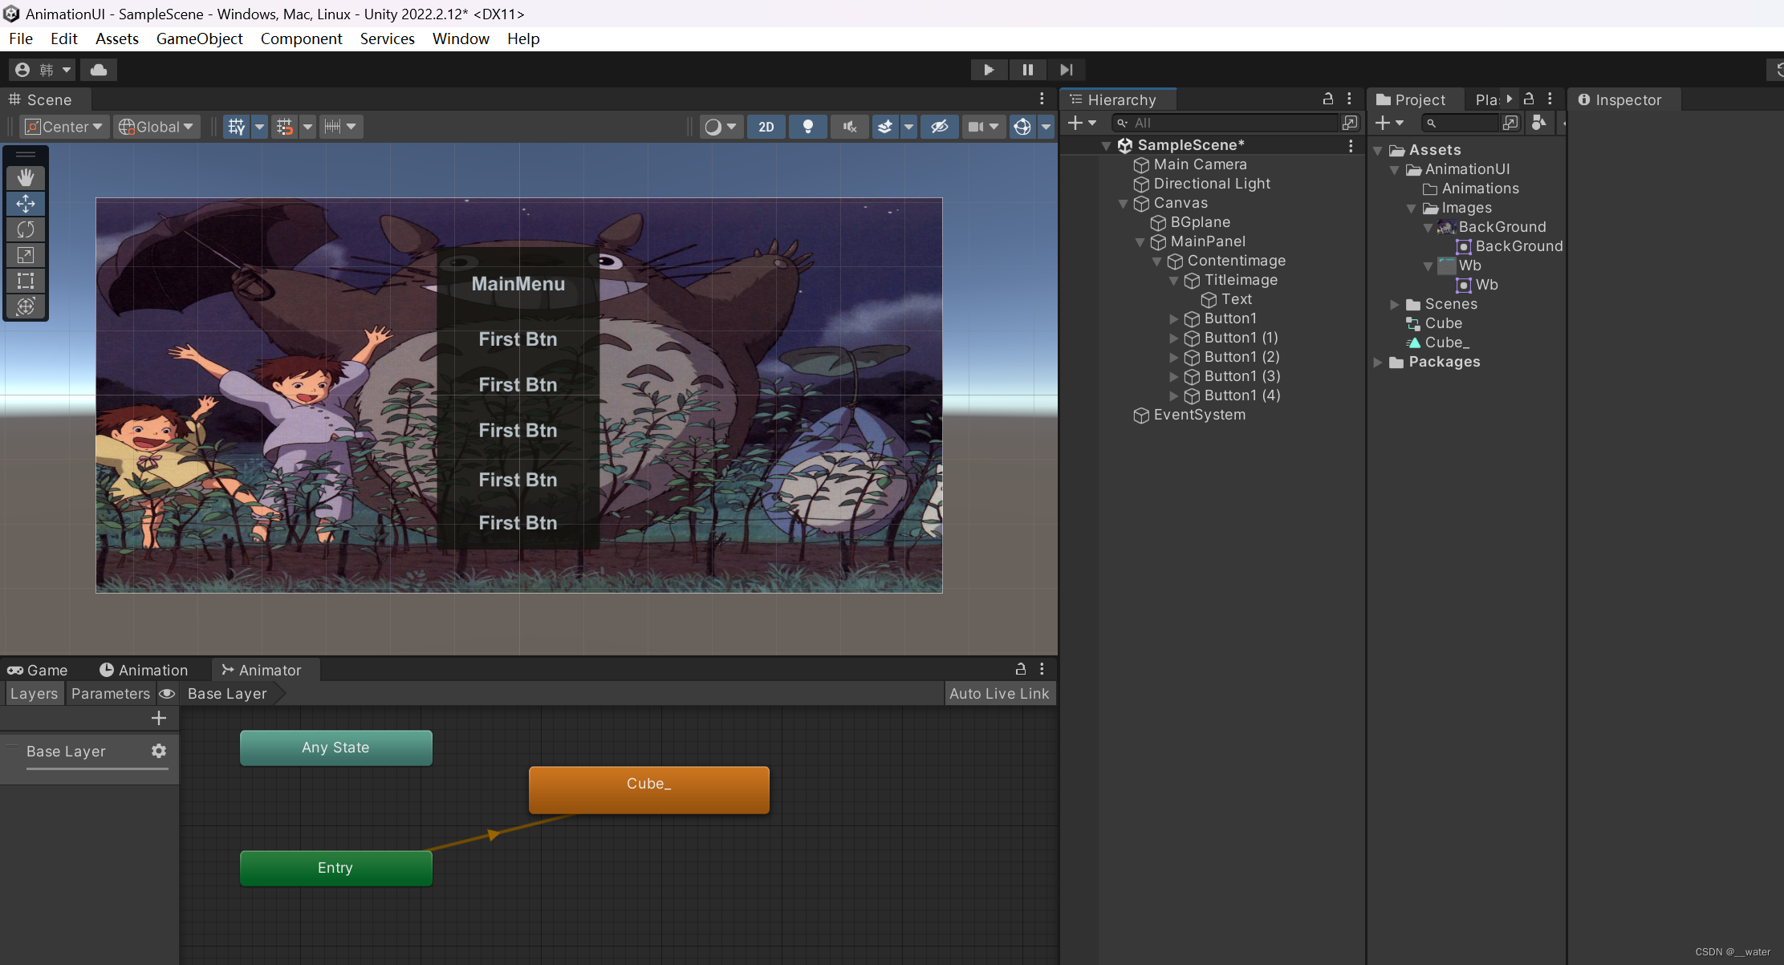Open scene camera settings
Image resolution: width=1784 pixels, height=965 pixels.
coord(983,127)
